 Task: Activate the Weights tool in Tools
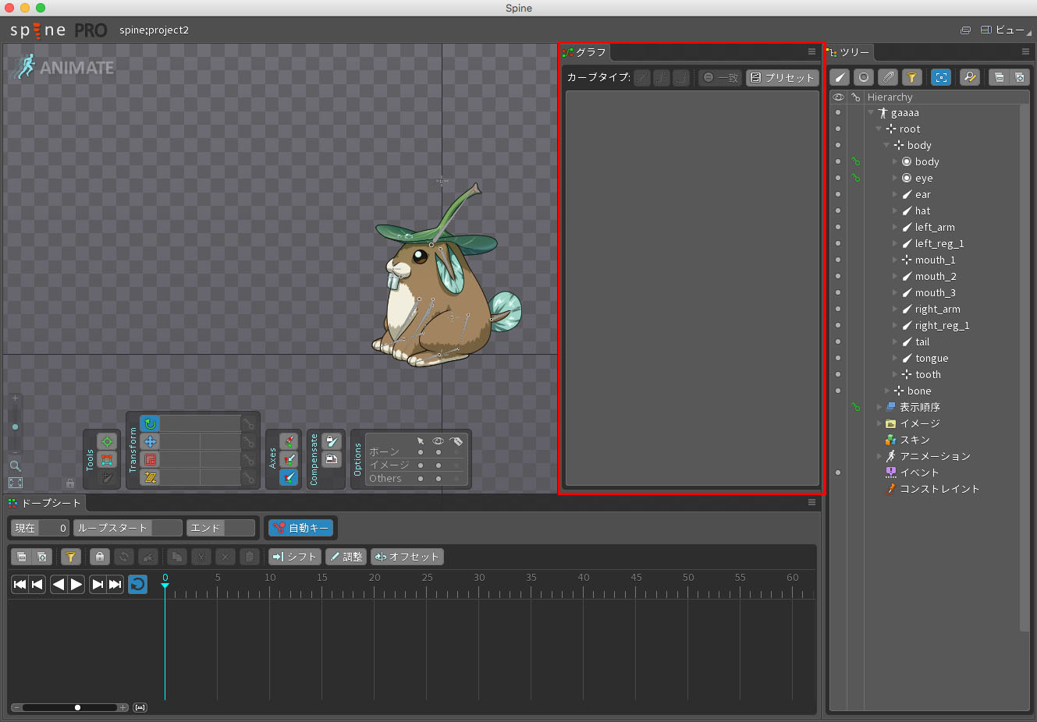click(x=107, y=459)
